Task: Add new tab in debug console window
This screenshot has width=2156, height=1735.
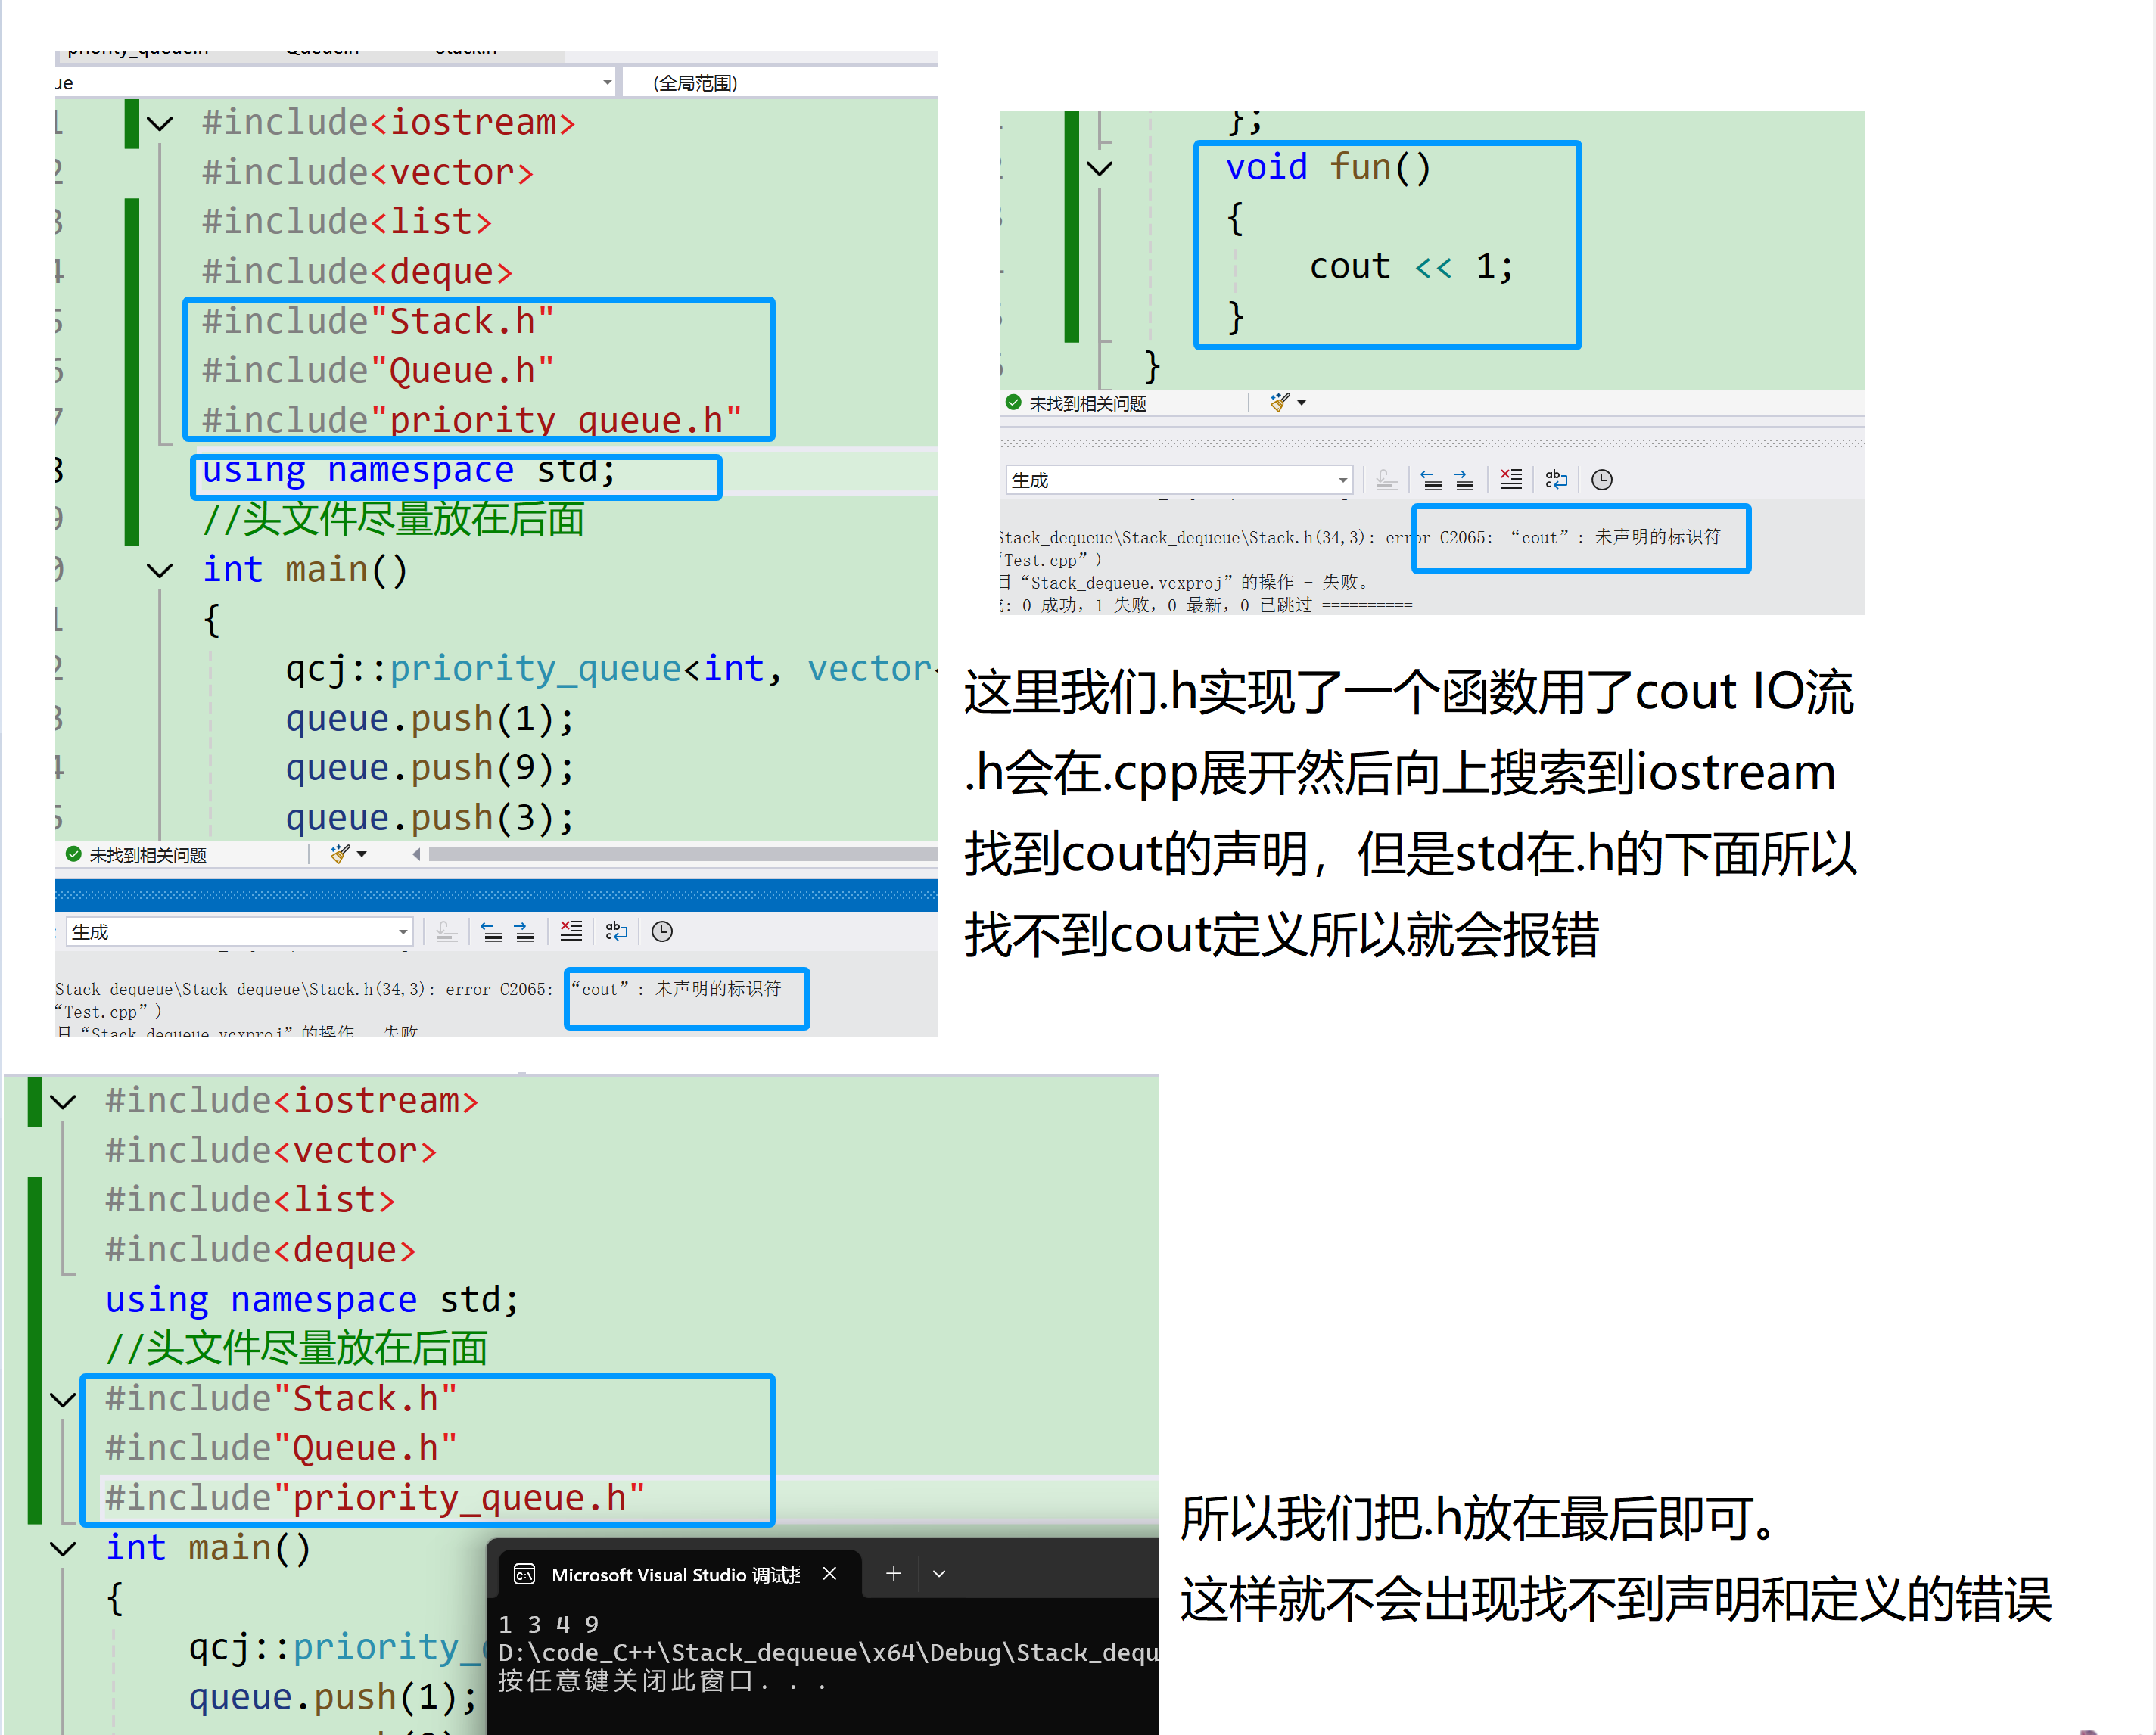Action: pyautogui.click(x=894, y=1573)
